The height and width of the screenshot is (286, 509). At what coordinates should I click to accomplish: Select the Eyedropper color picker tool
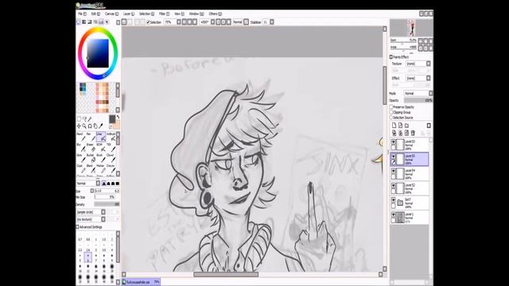click(101, 126)
